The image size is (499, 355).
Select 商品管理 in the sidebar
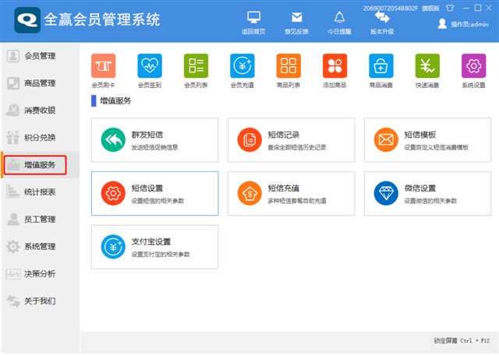point(41,83)
